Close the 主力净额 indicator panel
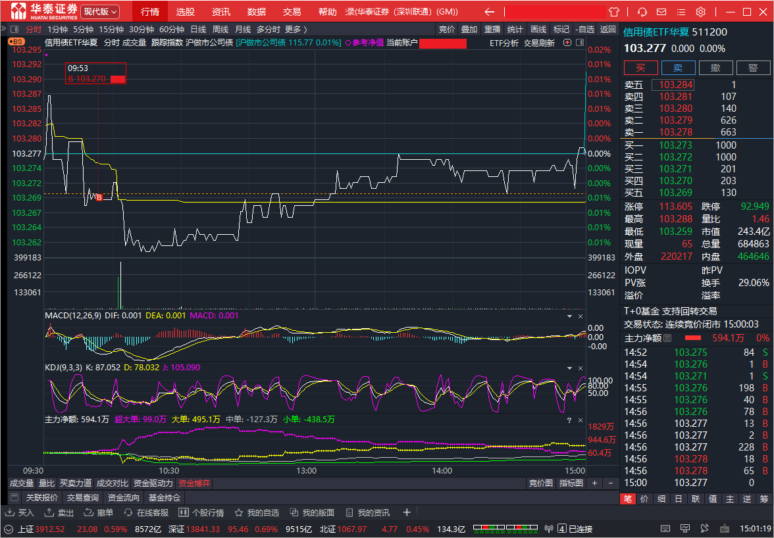This screenshot has width=774, height=538. pos(580,420)
